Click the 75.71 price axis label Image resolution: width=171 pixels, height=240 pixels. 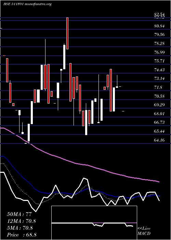pos(159,61)
